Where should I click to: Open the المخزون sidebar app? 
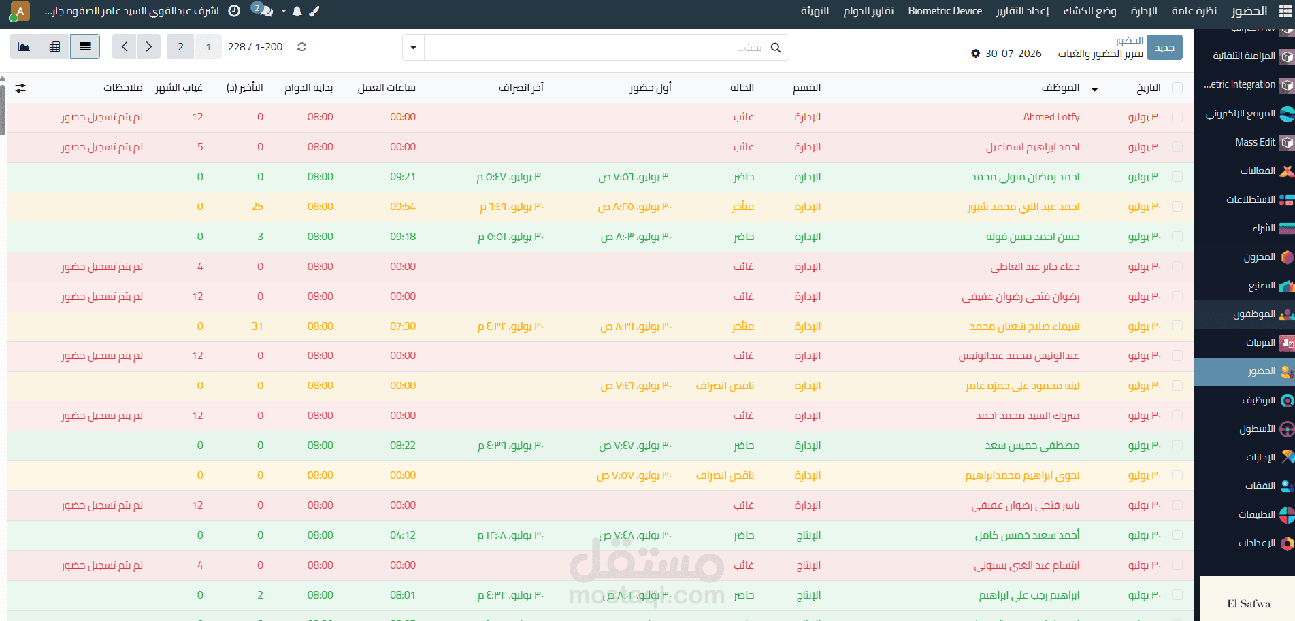click(1245, 257)
